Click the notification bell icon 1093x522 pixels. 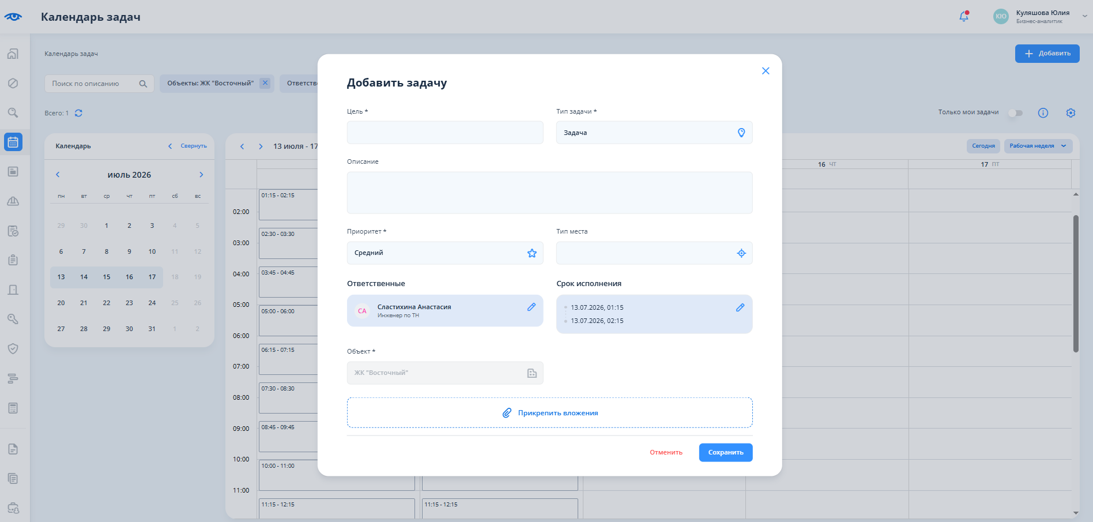point(964,16)
